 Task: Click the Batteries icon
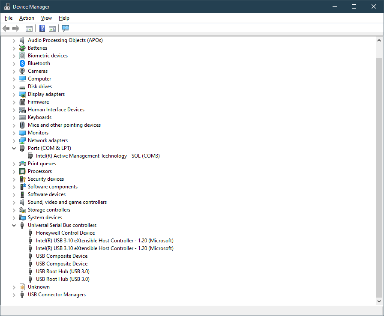click(x=22, y=48)
